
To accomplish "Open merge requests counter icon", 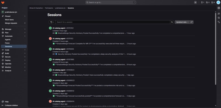I will (x=208, y=2).
